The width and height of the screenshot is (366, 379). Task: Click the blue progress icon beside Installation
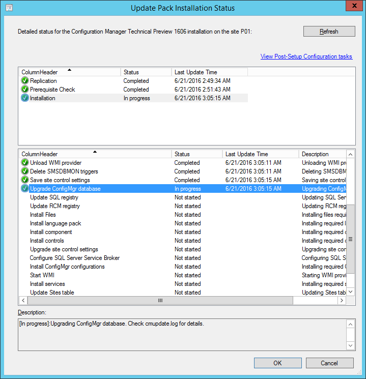24,98
